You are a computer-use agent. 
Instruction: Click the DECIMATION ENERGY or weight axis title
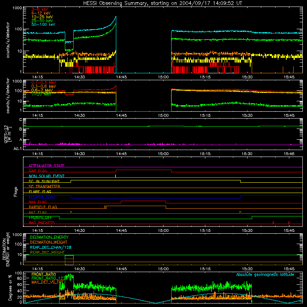(6, 249)
